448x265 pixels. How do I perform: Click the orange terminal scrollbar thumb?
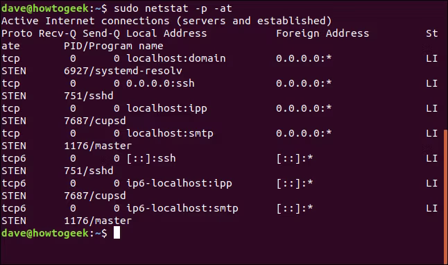pos(445,197)
